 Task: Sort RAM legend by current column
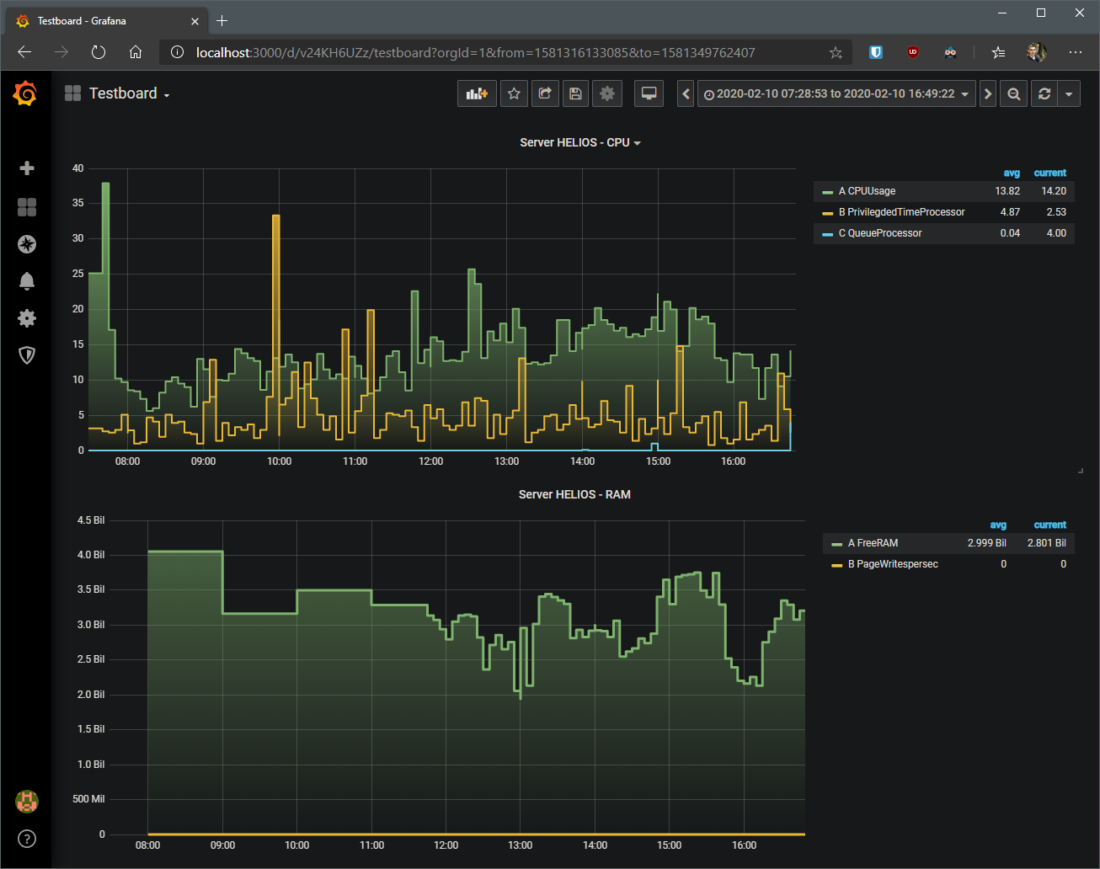pyautogui.click(x=1050, y=525)
